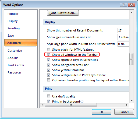Click the Font Substitution button
Screen dimensions: 138x119
click(x=63, y=13)
